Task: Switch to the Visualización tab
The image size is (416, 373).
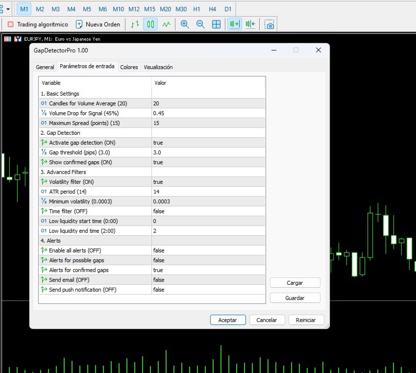Action: [158, 67]
